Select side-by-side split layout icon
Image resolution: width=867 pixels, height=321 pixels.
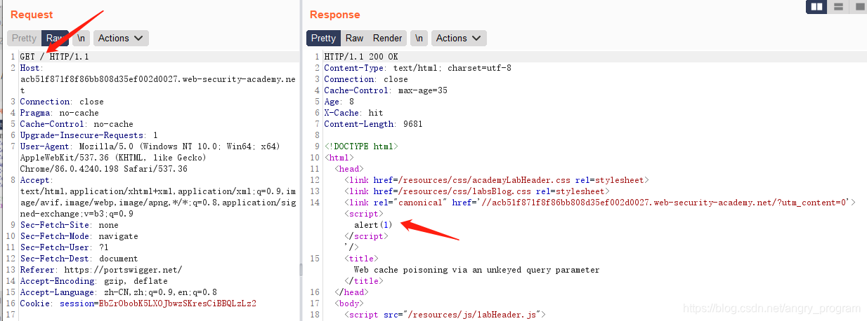[x=816, y=7]
